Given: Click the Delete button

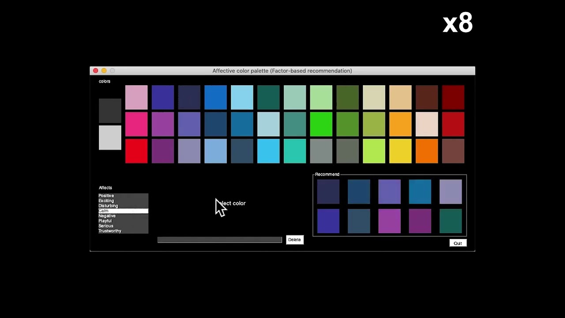Looking at the screenshot, I should click(x=294, y=240).
